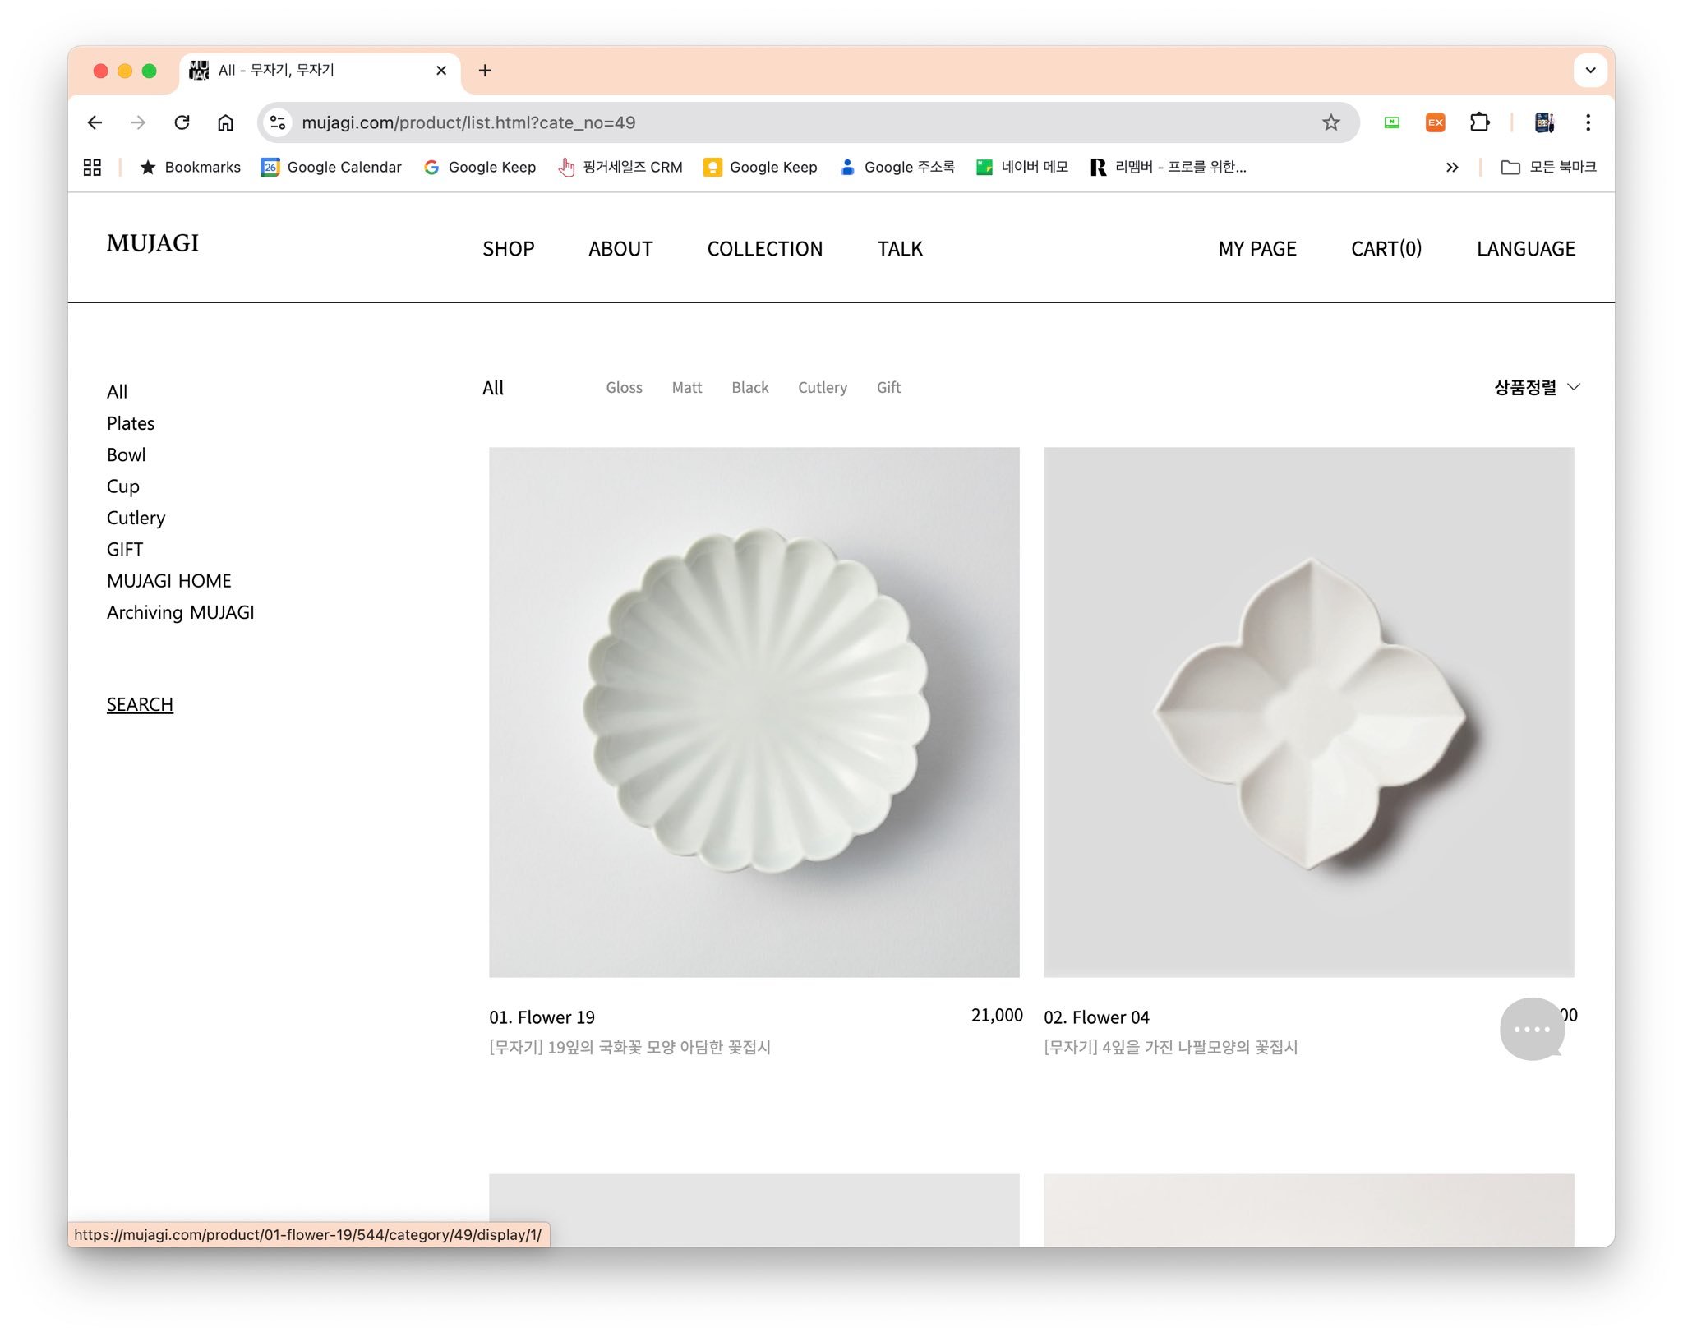Click the SEARCH link in sidebar
The height and width of the screenshot is (1337, 1683).
(140, 705)
